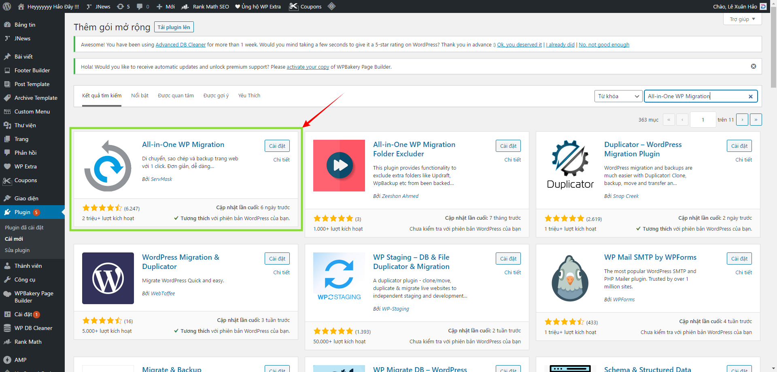
Task: Clear the plugin search field using its X
Action: (x=751, y=96)
